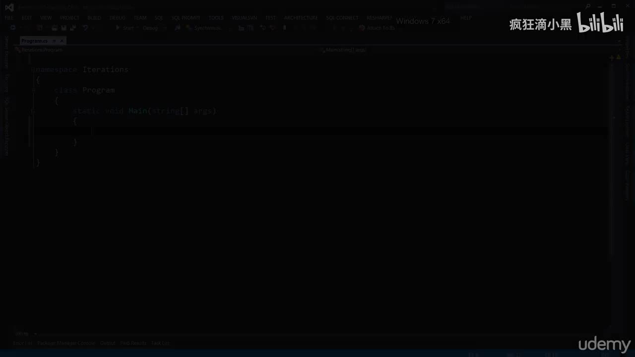Click the word Iterations in the code
Image resolution: width=635 pixels, height=357 pixels.
click(x=106, y=69)
